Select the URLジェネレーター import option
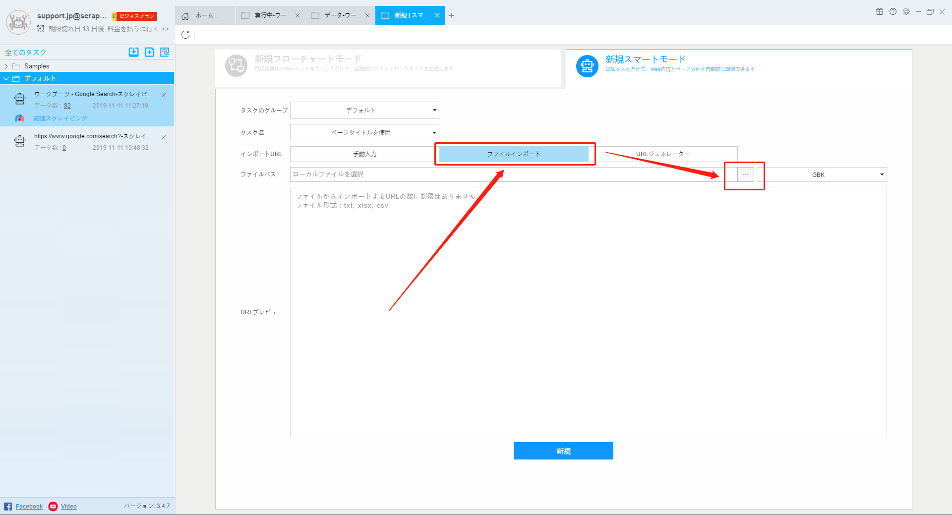This screenshot has height=515, width=952. tap(663, 154)
